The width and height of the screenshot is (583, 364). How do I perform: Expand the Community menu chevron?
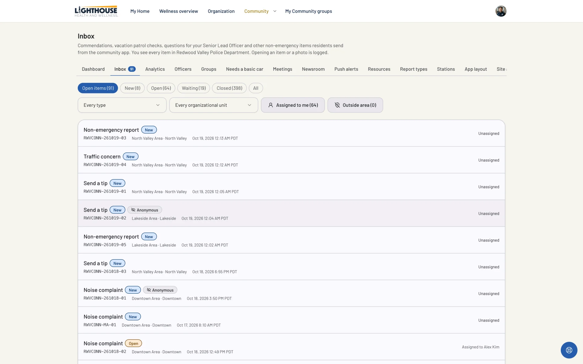pyautogui.click(x=275, y=11)
